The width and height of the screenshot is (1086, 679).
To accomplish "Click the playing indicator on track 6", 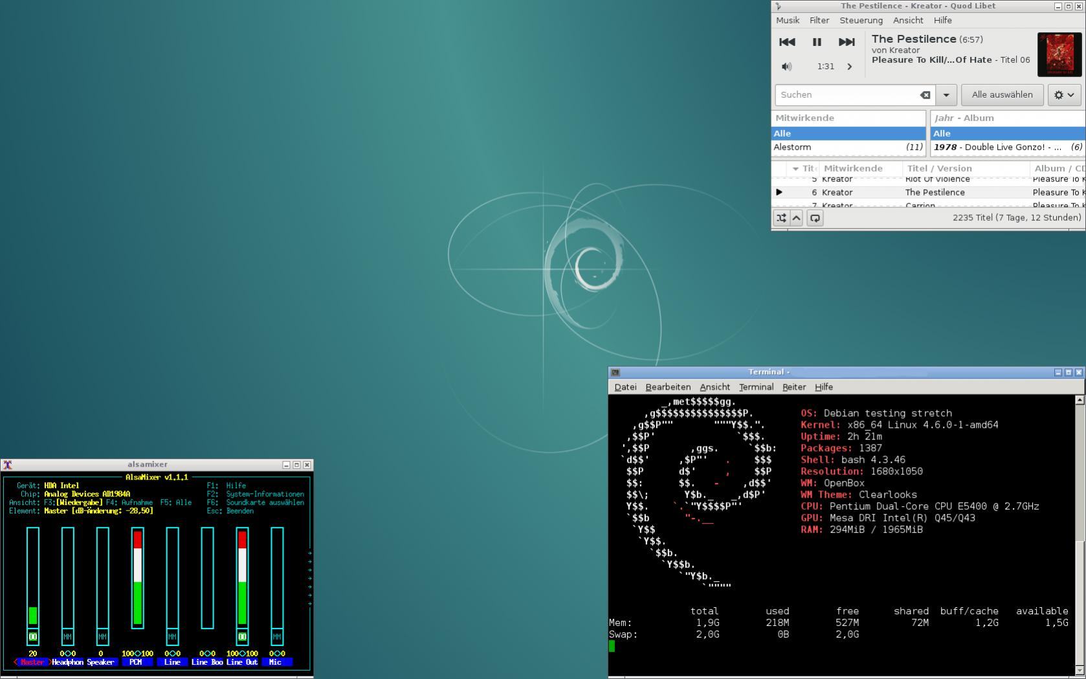I will coord(779,192).
